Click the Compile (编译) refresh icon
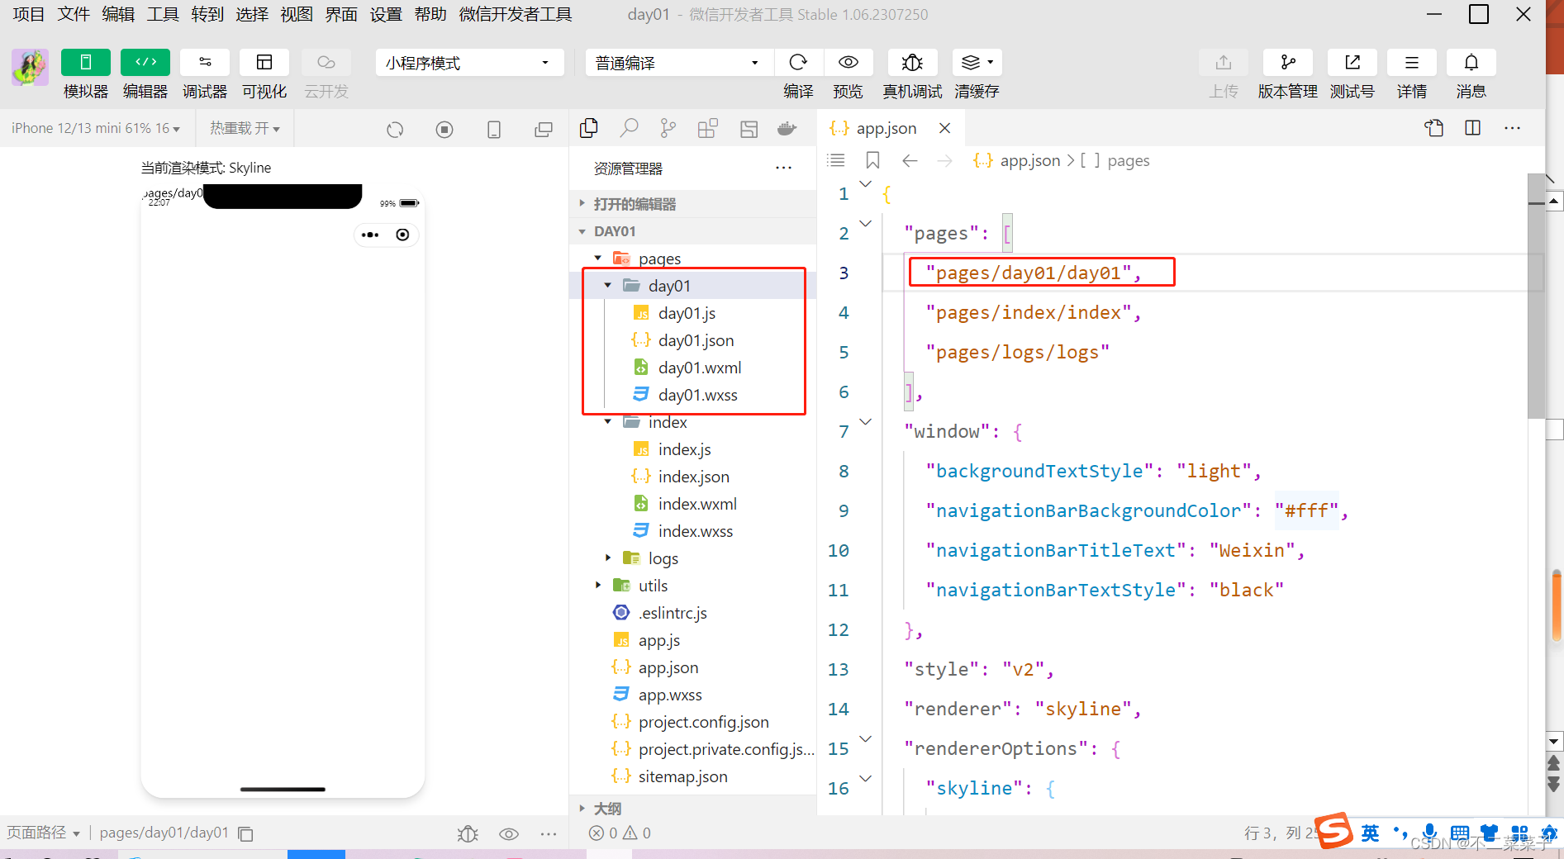The height and width of the screenshot is (859, 1564). point(798,63)
